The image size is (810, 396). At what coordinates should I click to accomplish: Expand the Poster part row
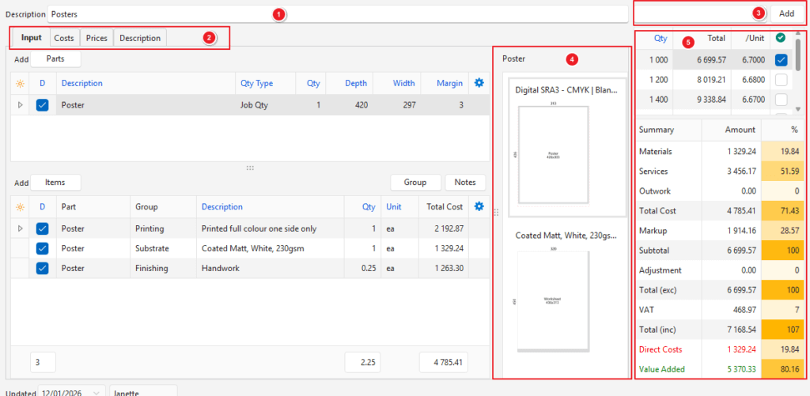20,104
